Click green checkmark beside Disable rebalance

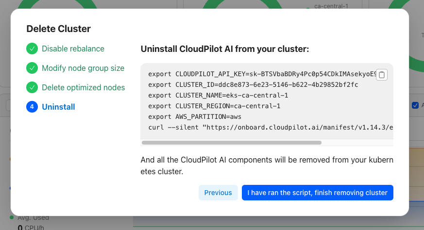[32, 49]
